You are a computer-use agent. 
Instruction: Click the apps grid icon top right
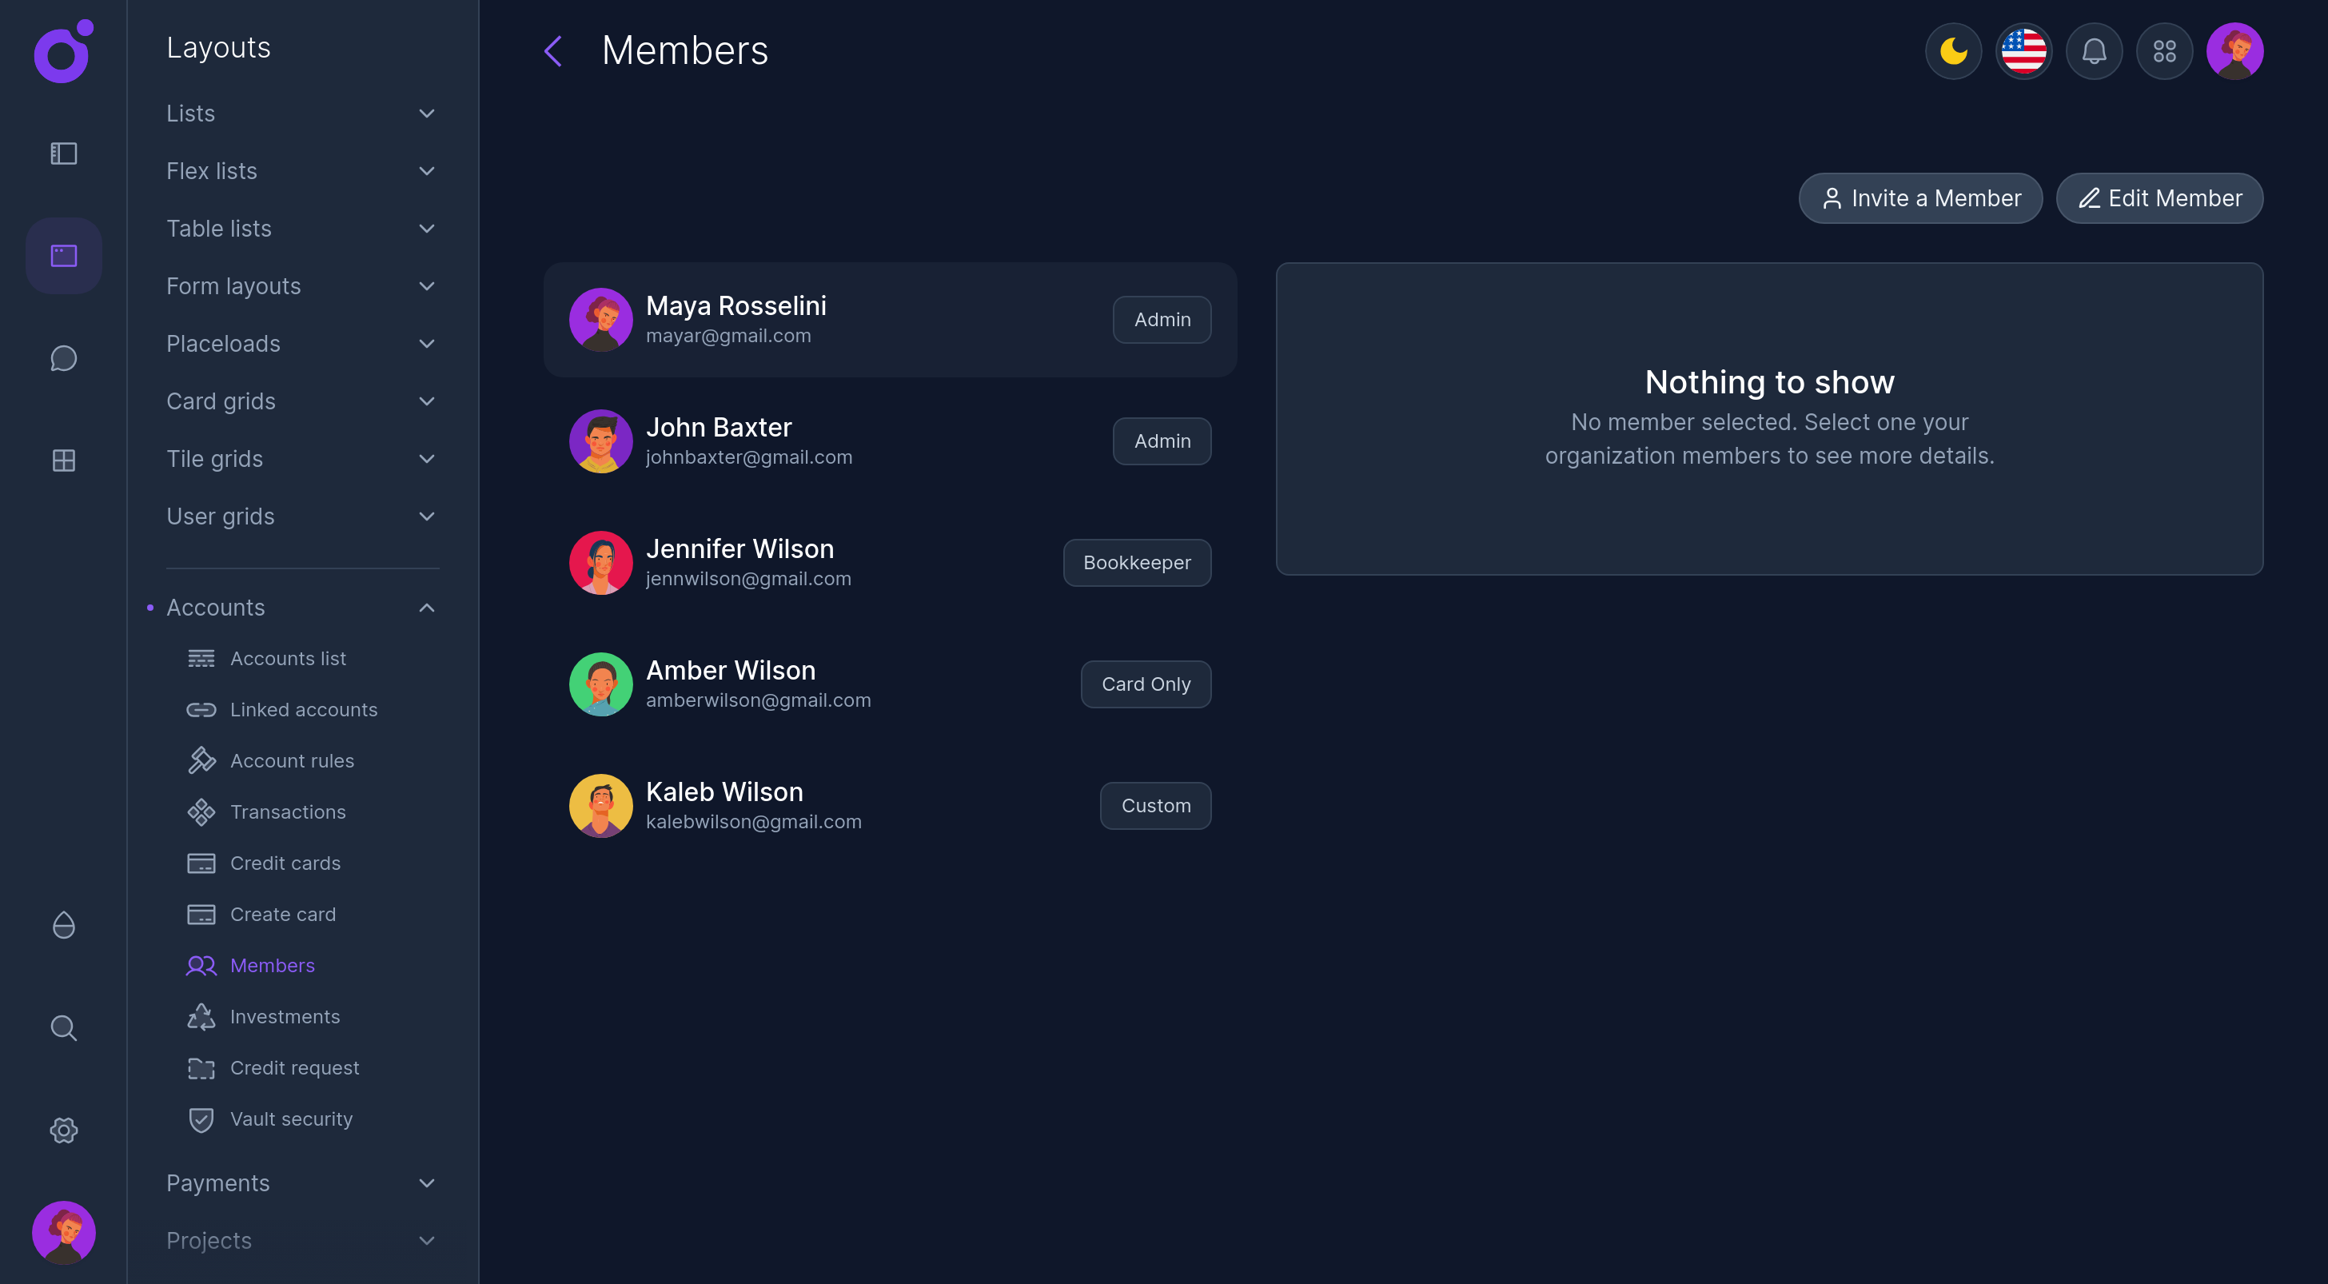tap(2164, 51)
